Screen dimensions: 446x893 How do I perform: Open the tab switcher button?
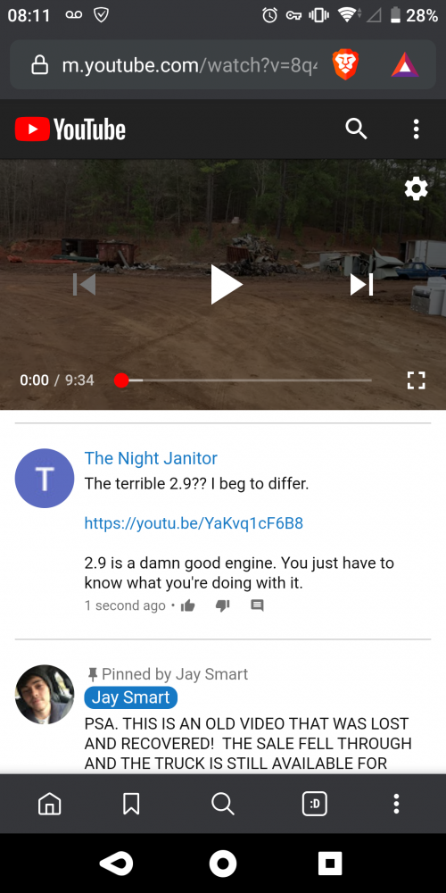click(315, 805)
